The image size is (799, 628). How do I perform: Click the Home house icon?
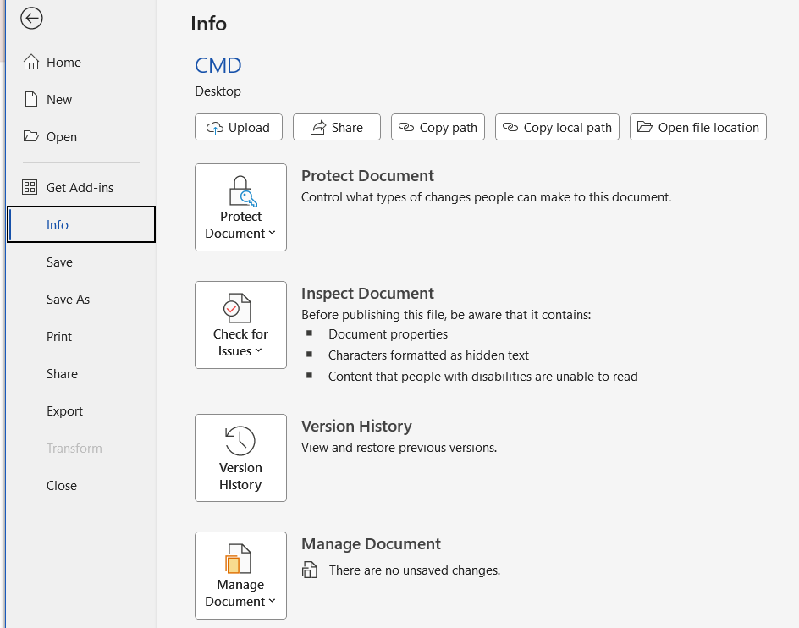coord(31,63)
